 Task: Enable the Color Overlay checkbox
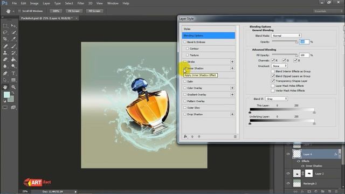(x=185, y=88)
